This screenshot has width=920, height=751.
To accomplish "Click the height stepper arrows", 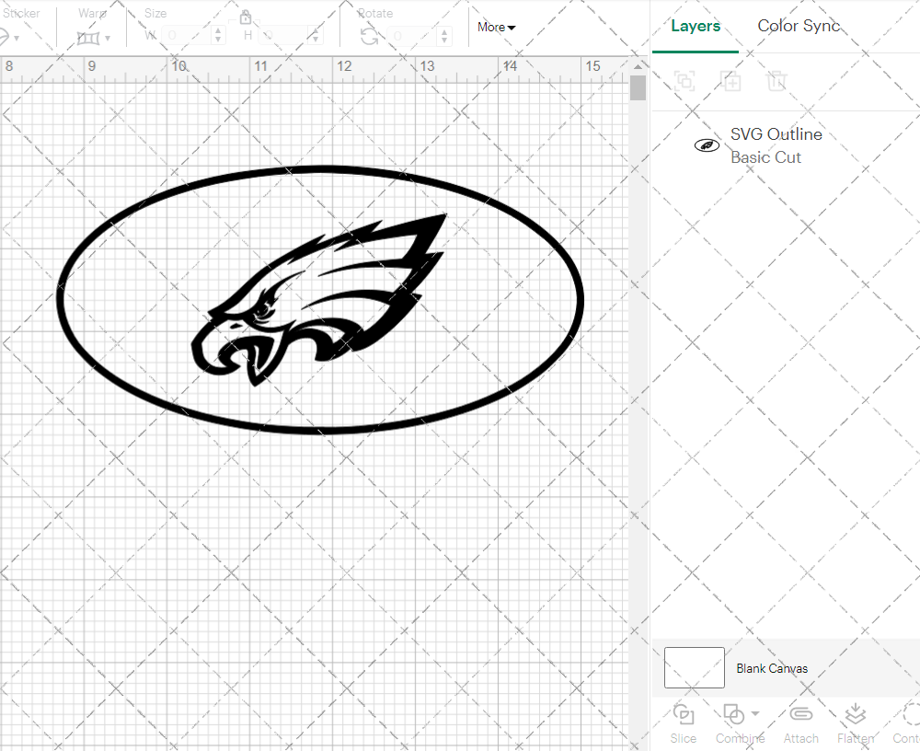I will [315, 36].
